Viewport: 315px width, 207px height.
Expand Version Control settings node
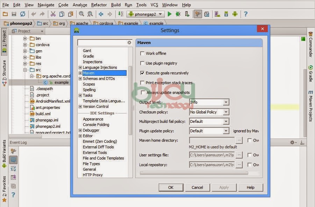click(80, 106)
